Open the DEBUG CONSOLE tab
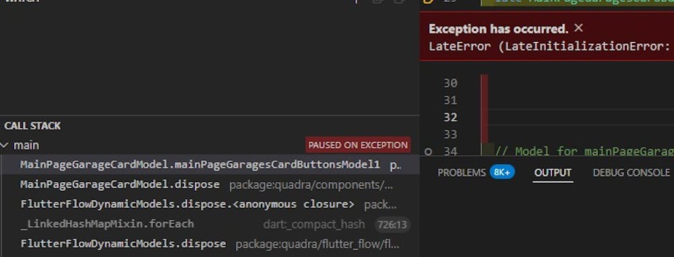The height and width of the screenshot is (257, 674). tap(632, 173)
